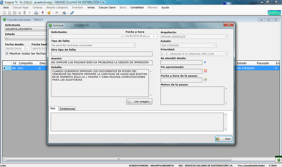Click the bug icon in Solicitud title bar

pos(50,25)
